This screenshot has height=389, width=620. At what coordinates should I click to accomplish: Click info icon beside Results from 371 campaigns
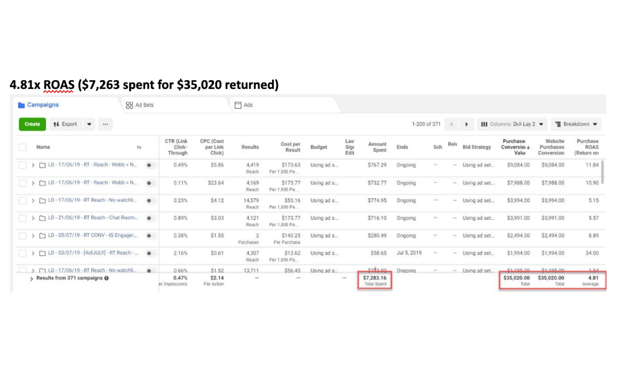[107, 278]
